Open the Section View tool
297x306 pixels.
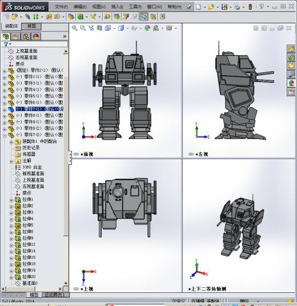click(99, 28)
